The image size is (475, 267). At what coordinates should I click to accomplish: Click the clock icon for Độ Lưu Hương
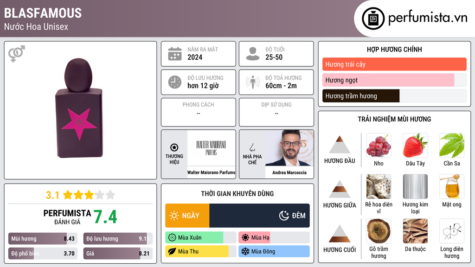click(x=175, y=82)
